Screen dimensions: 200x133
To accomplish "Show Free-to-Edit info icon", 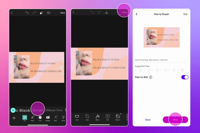I will 151,77.
